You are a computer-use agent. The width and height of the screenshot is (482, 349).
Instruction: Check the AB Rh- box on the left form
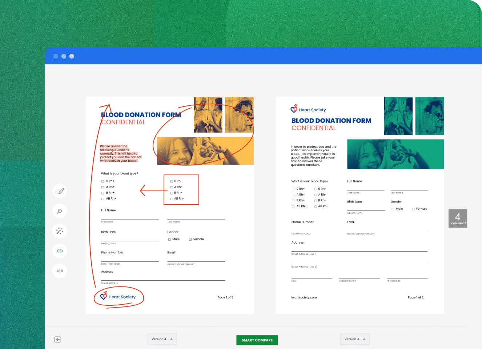[172, 198]
